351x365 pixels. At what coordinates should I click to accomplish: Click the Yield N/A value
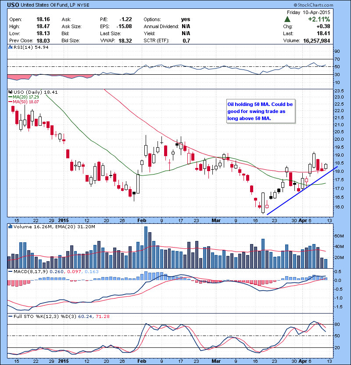click(x=186, y=33)
